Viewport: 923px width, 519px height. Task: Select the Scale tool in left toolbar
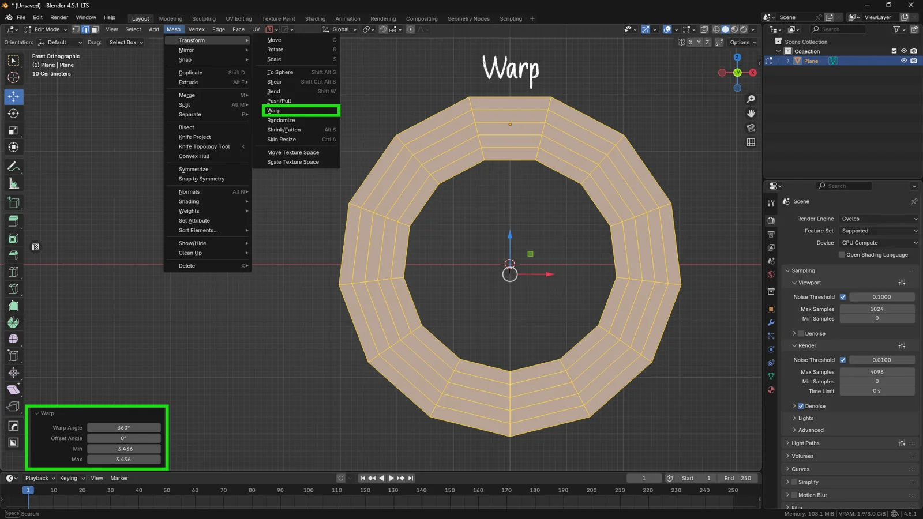tap(13, 130)
